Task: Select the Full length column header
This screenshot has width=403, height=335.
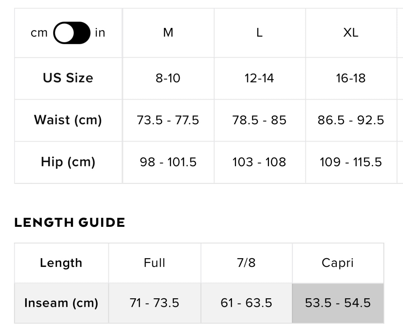Action: click(x=154, y=263)
